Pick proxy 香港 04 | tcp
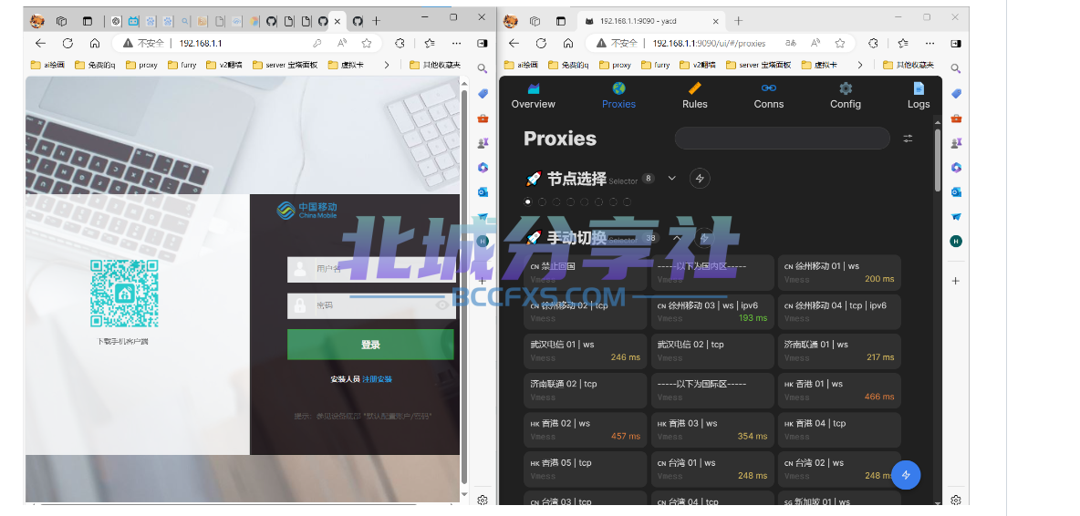The width and height of the screenshot is (1080, 516). tap(839, 429)
